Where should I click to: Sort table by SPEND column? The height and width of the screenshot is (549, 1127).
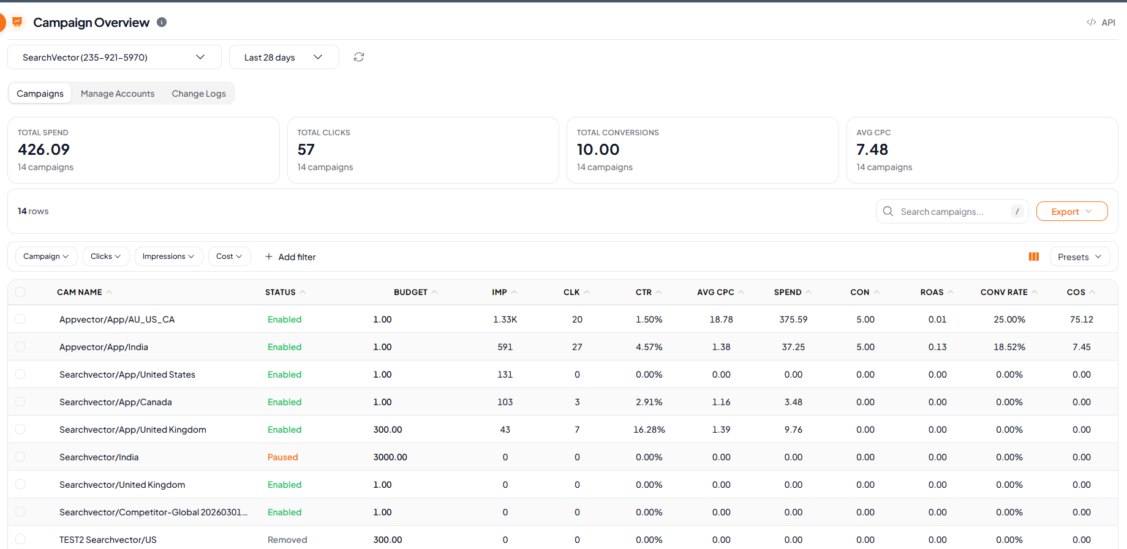click(x=793, y=292)
